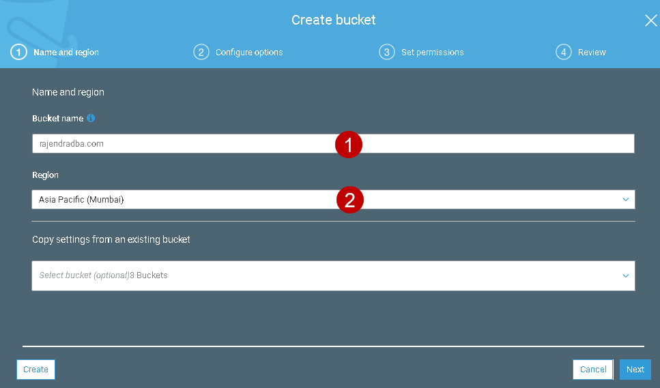Close the Create bucket dialog
Screen dimensions: 660x388
point(650,20)
